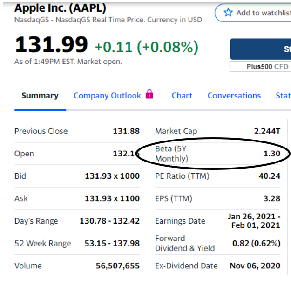The height and width of the screenshot is (281, 291).
Task: Switch to the Company Outlook tab
Action: point(107,96)
